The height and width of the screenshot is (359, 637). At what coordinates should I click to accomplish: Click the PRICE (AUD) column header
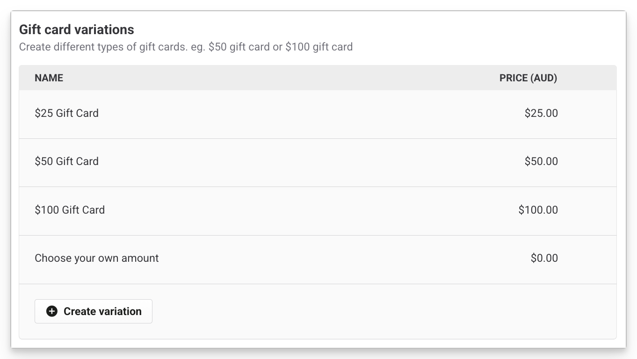pyautogui.click(x=528, y=78)
